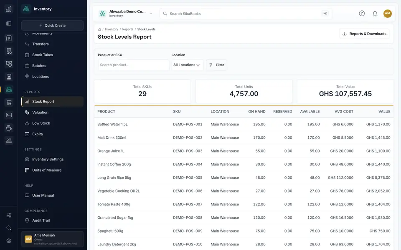Image resolution: width=401 pixels, height=250 pixels.
Task: Click the Akwaaba Demo company logo icon
Action: click(103, 13)
